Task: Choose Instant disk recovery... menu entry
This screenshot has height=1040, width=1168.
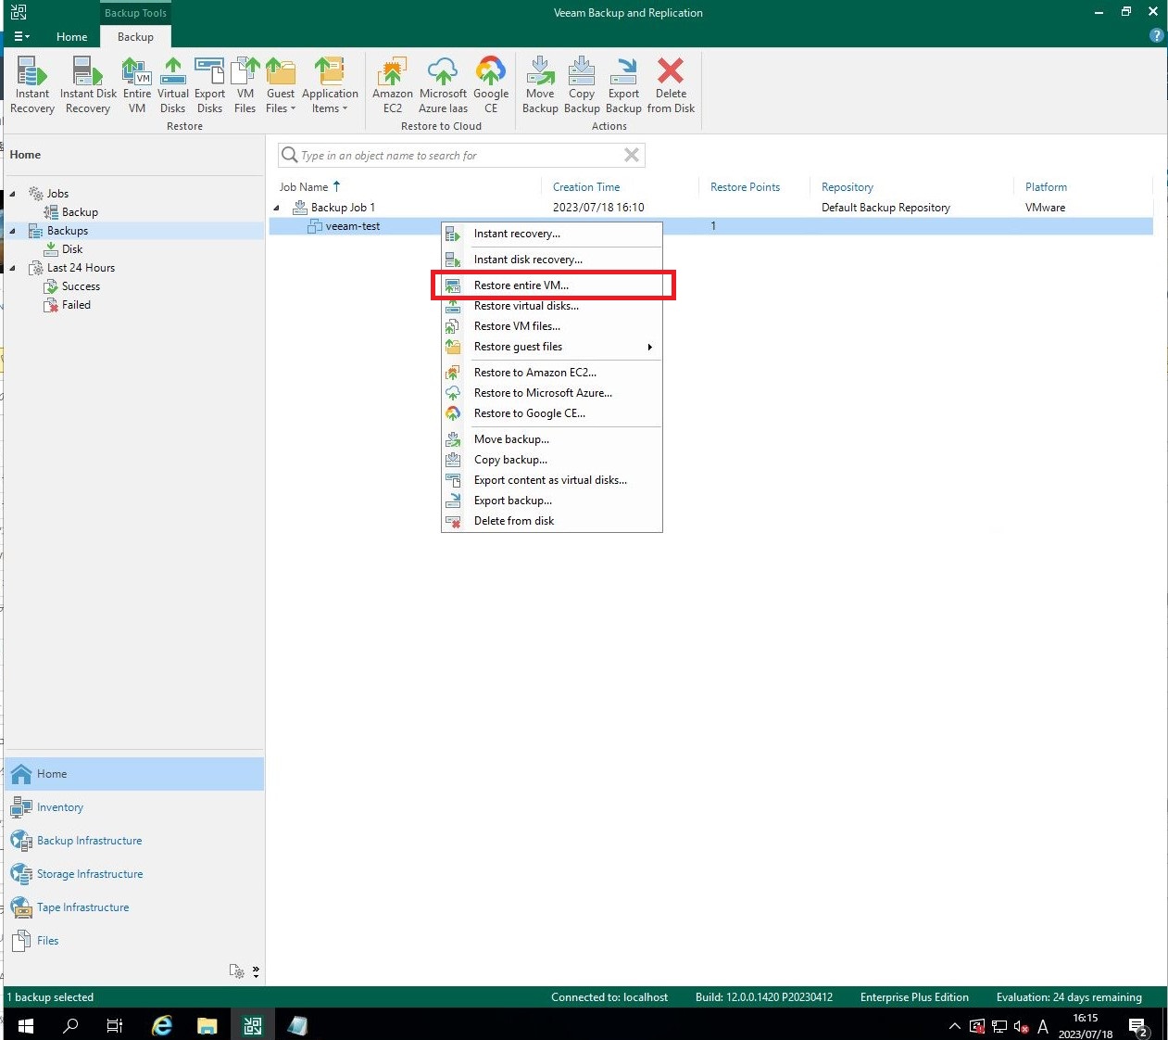Action: pyautogui.click(x=552, y=260)
